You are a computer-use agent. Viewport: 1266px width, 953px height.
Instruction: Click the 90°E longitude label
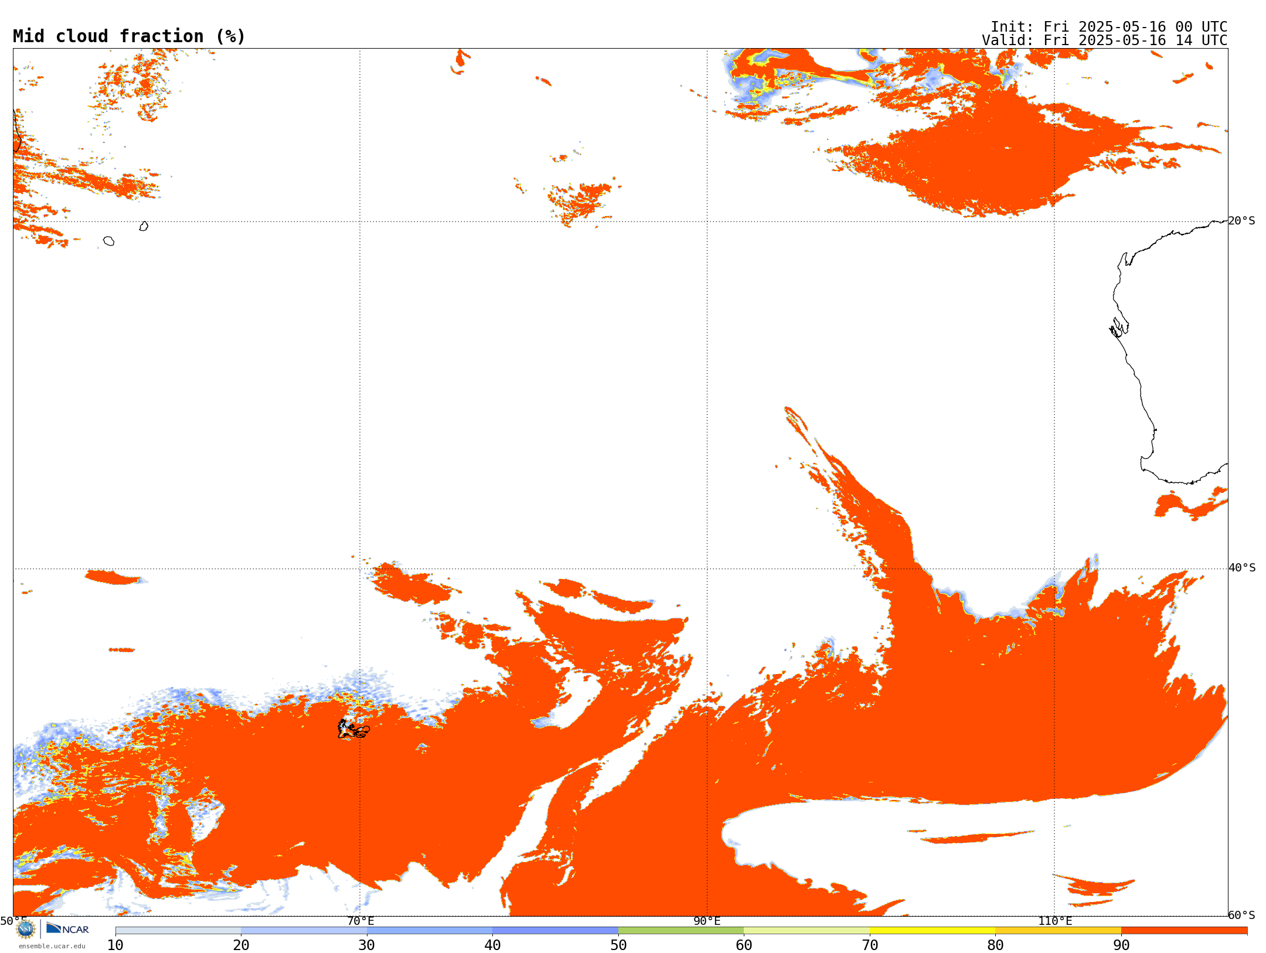tap(707, 921)
